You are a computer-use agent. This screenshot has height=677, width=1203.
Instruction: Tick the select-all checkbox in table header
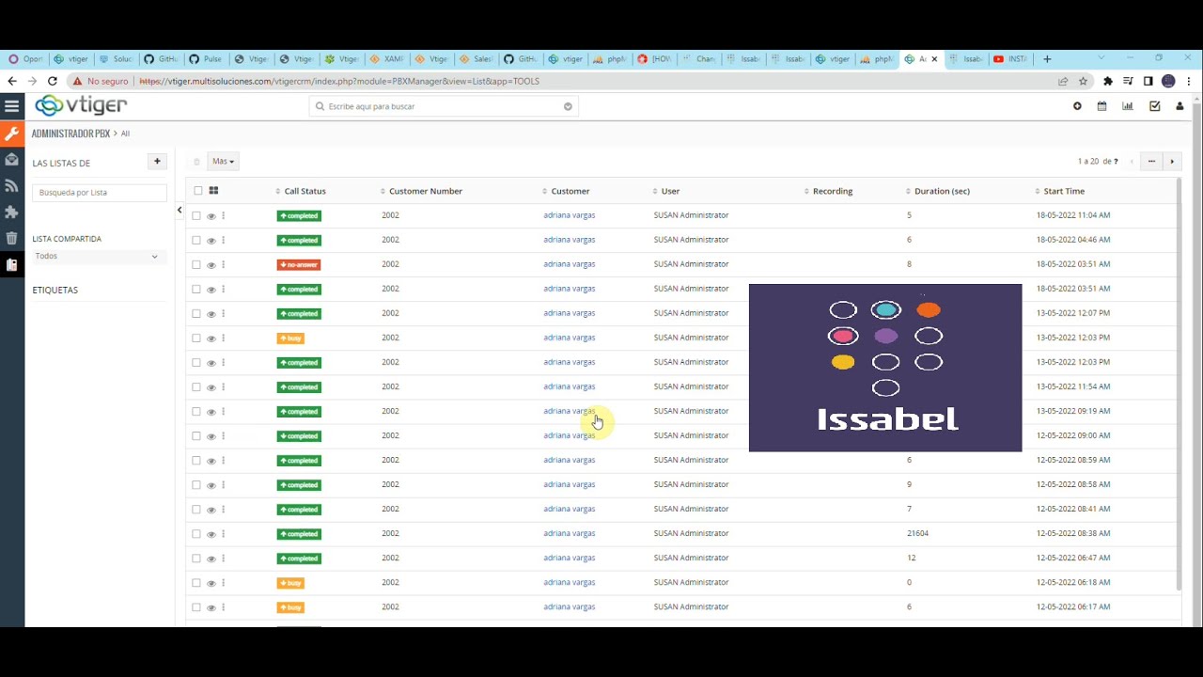point(197,191)
